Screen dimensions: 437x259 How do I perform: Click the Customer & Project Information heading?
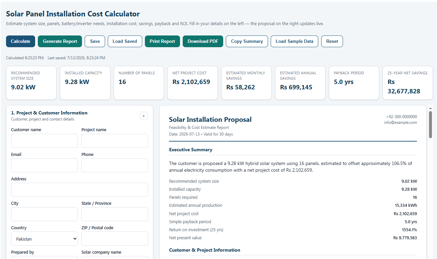click(204, 250)
